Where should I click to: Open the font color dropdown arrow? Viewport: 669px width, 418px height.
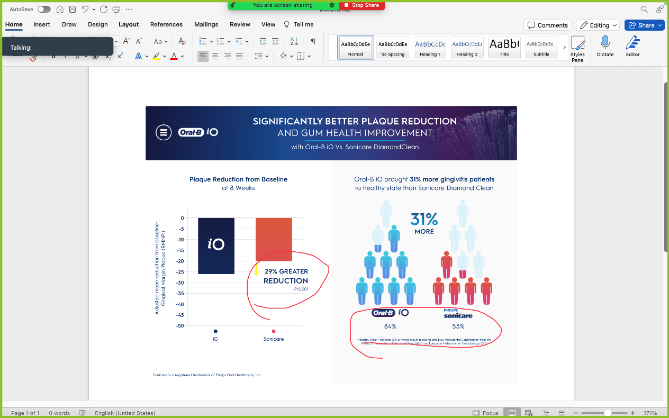coord(183,56)
